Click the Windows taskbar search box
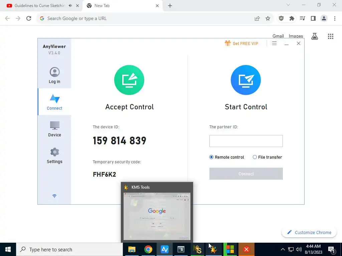The width and height of the screenshot is (342, 256). coord(69,249)
